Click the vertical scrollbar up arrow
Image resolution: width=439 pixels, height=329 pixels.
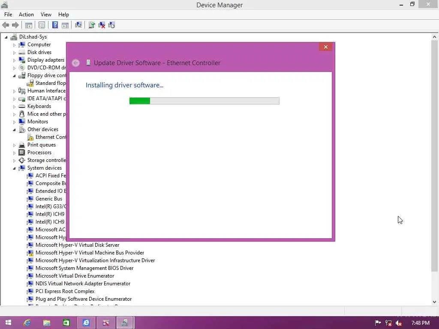[435, 37]
